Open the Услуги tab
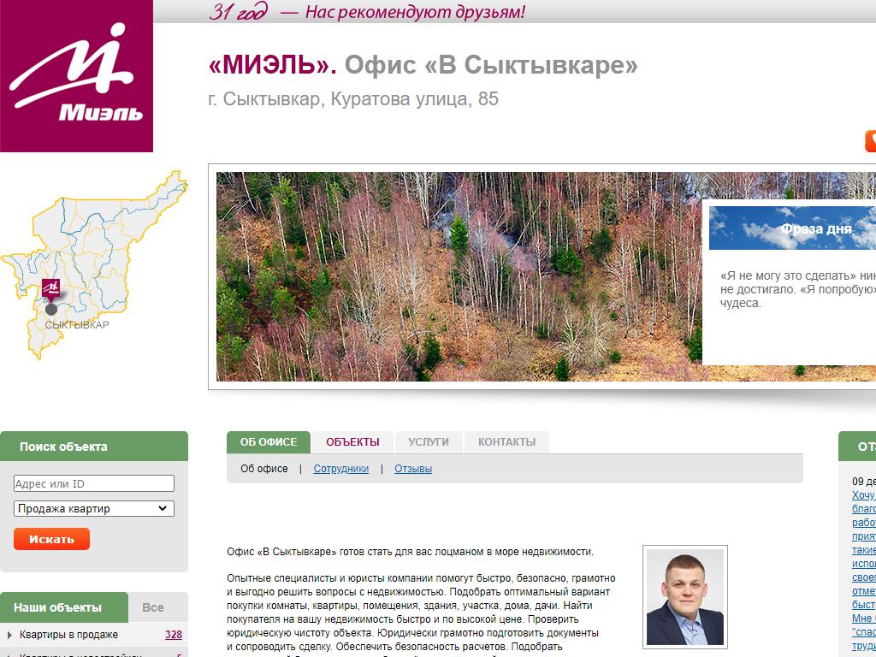Viewport: 876px width, 657px height. tap(429, 442)
